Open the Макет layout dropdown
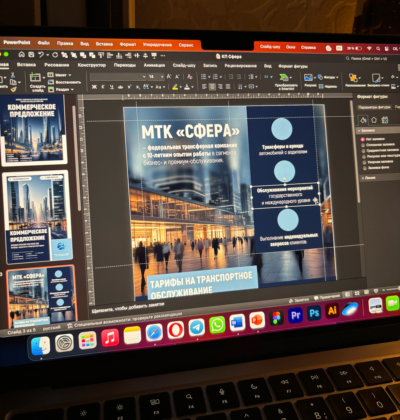 coord(60,75)
